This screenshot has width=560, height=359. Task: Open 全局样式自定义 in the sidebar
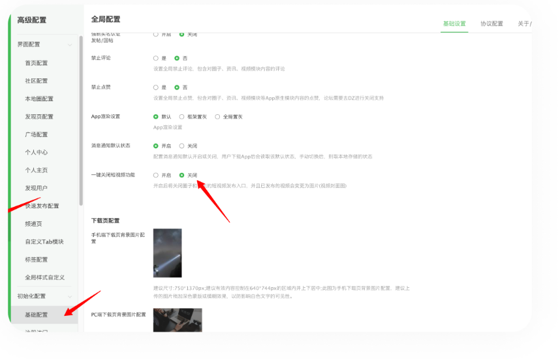point(44,277)
